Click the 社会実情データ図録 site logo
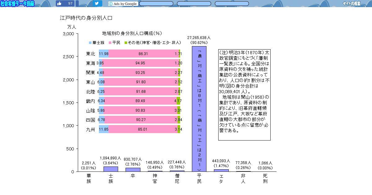Image resolution: width=372 pixels, height=195 pixels. (17, 4)
